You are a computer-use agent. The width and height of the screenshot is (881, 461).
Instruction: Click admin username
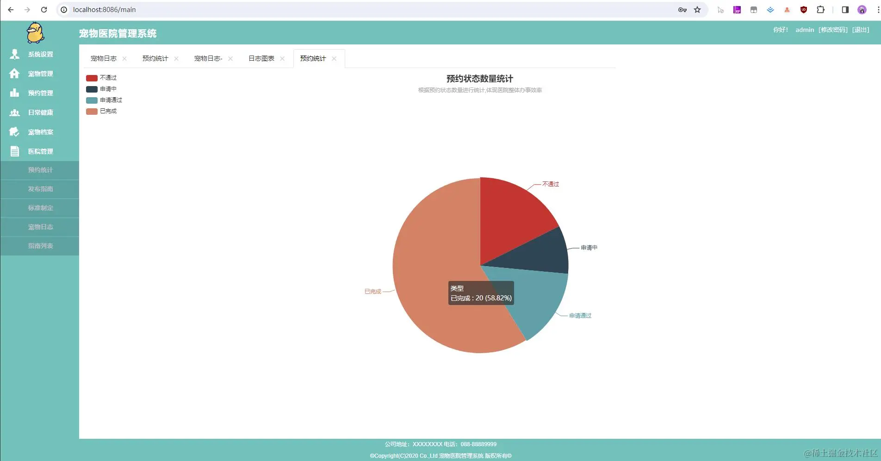[x=805, y=30]
